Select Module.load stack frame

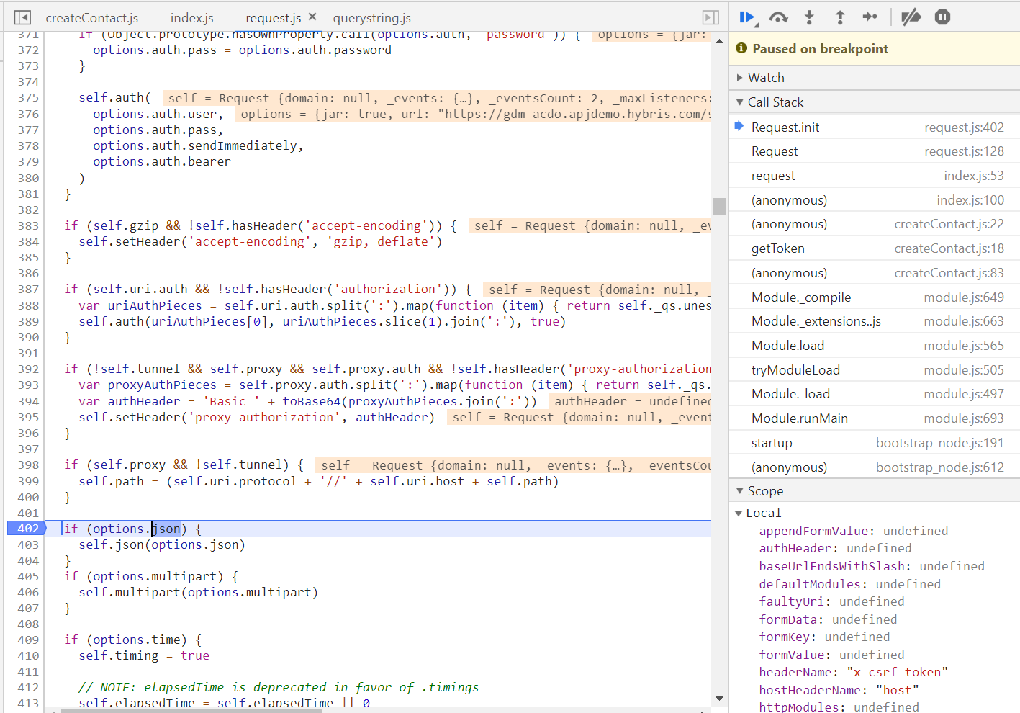coord(874,346)
